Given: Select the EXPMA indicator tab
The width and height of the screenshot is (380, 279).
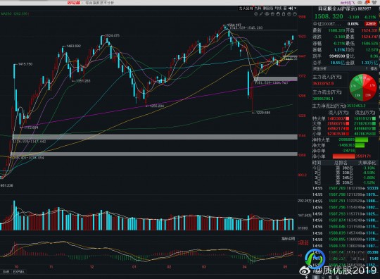Looking at the screenshot, I should (19, 272).
